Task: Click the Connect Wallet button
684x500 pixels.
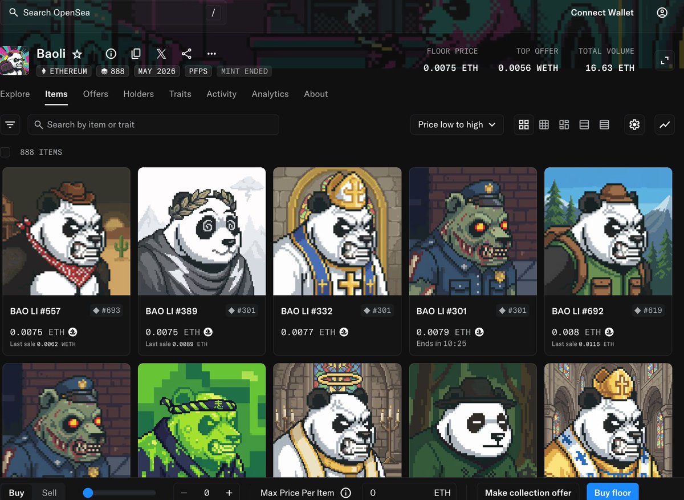Action: pyautogui.click(x=602, y=13)
